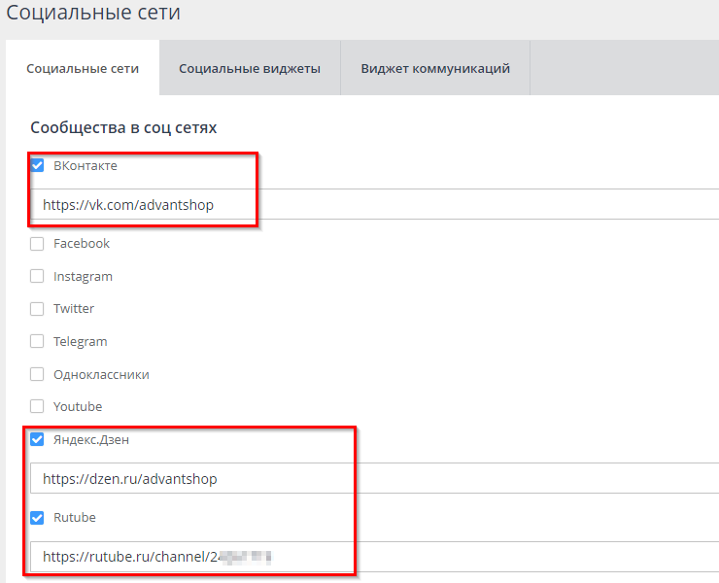Select the Социальные сети tab

click(x=83, y=69)
